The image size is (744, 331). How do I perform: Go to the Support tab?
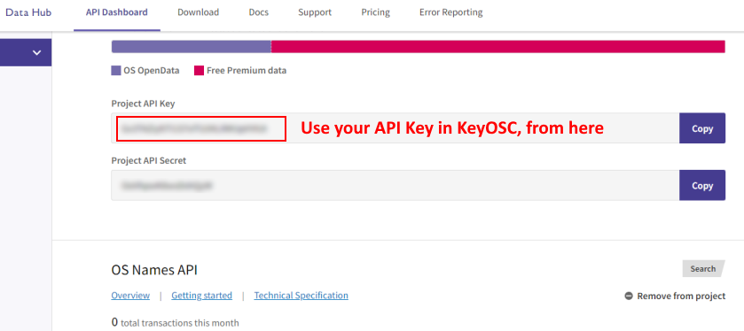pos(315,12)
